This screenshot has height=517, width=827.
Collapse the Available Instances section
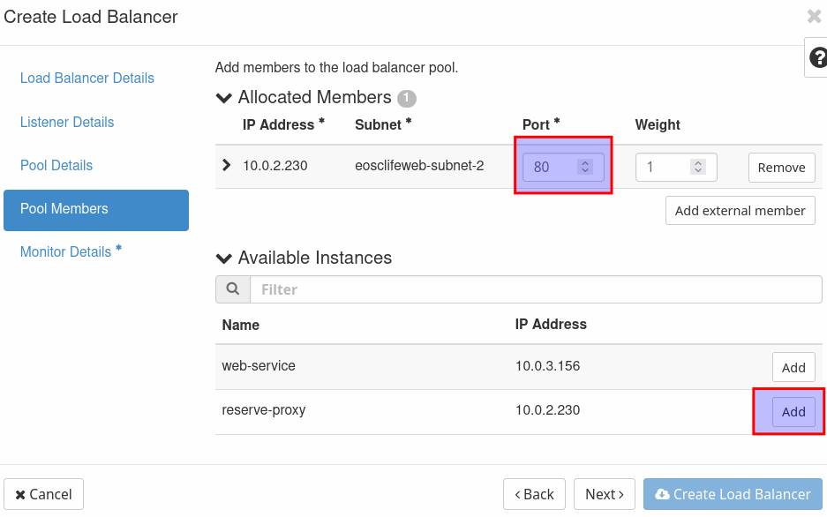click(x=224, y=258)
